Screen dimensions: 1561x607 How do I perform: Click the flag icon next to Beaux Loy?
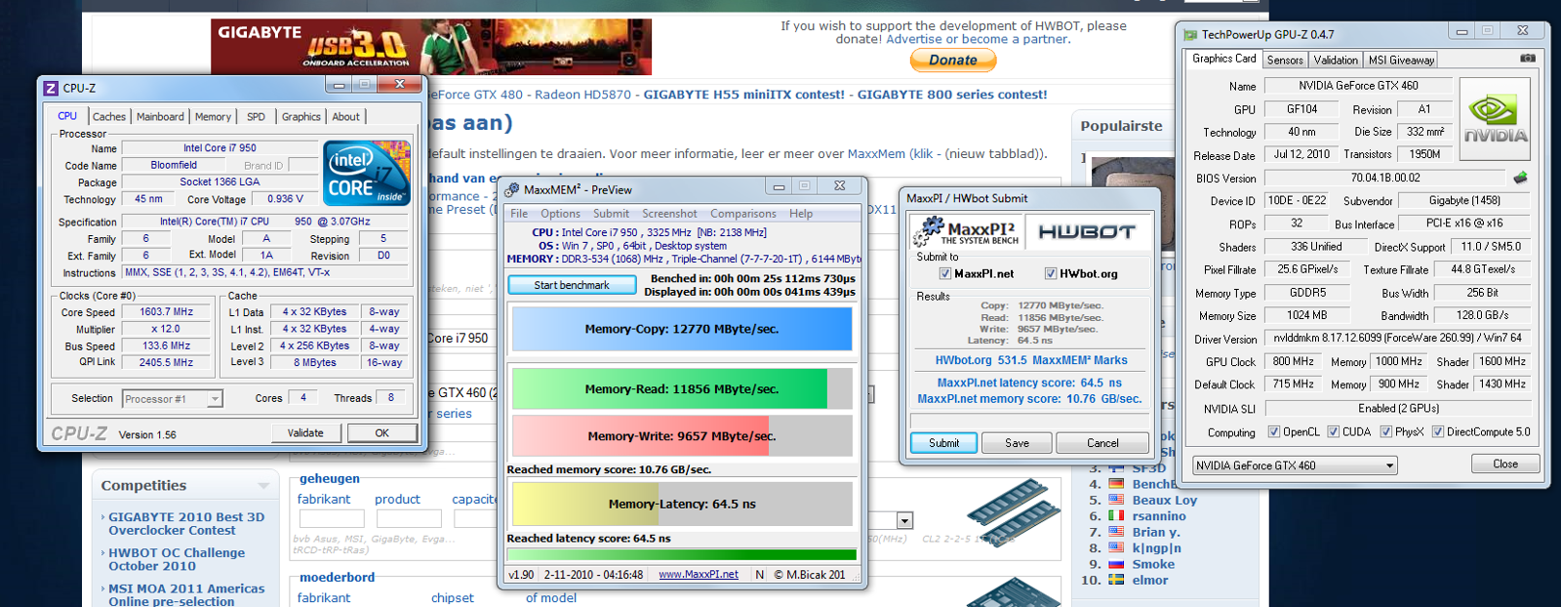coord(1116,500)
